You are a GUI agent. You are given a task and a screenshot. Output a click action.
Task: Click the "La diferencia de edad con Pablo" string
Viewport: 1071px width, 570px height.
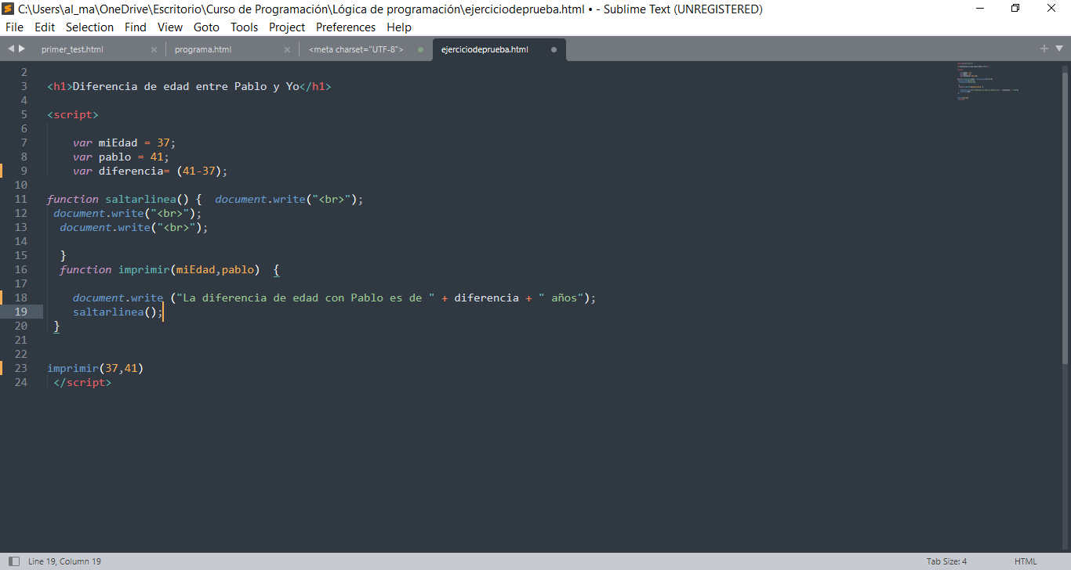[x=306, y=298]
